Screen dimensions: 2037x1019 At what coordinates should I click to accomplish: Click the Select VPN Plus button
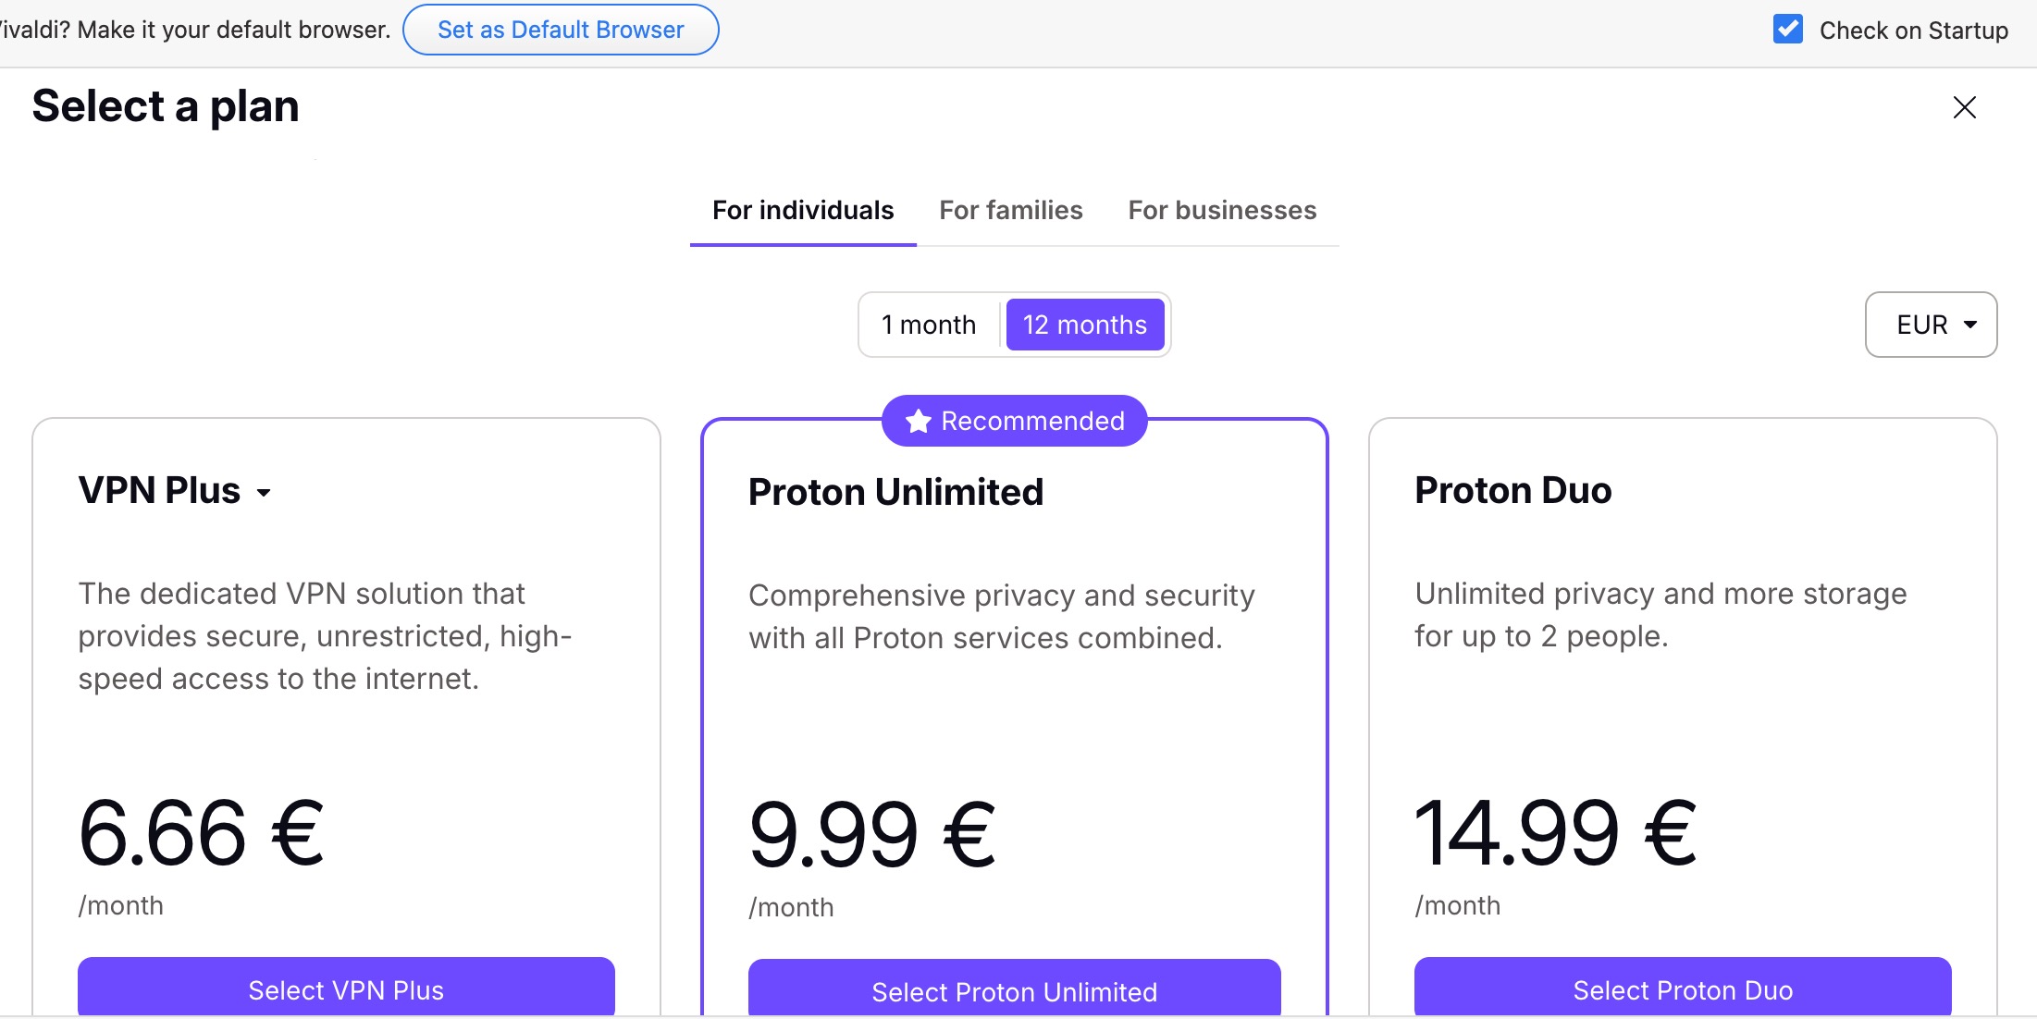coord(346,989)
